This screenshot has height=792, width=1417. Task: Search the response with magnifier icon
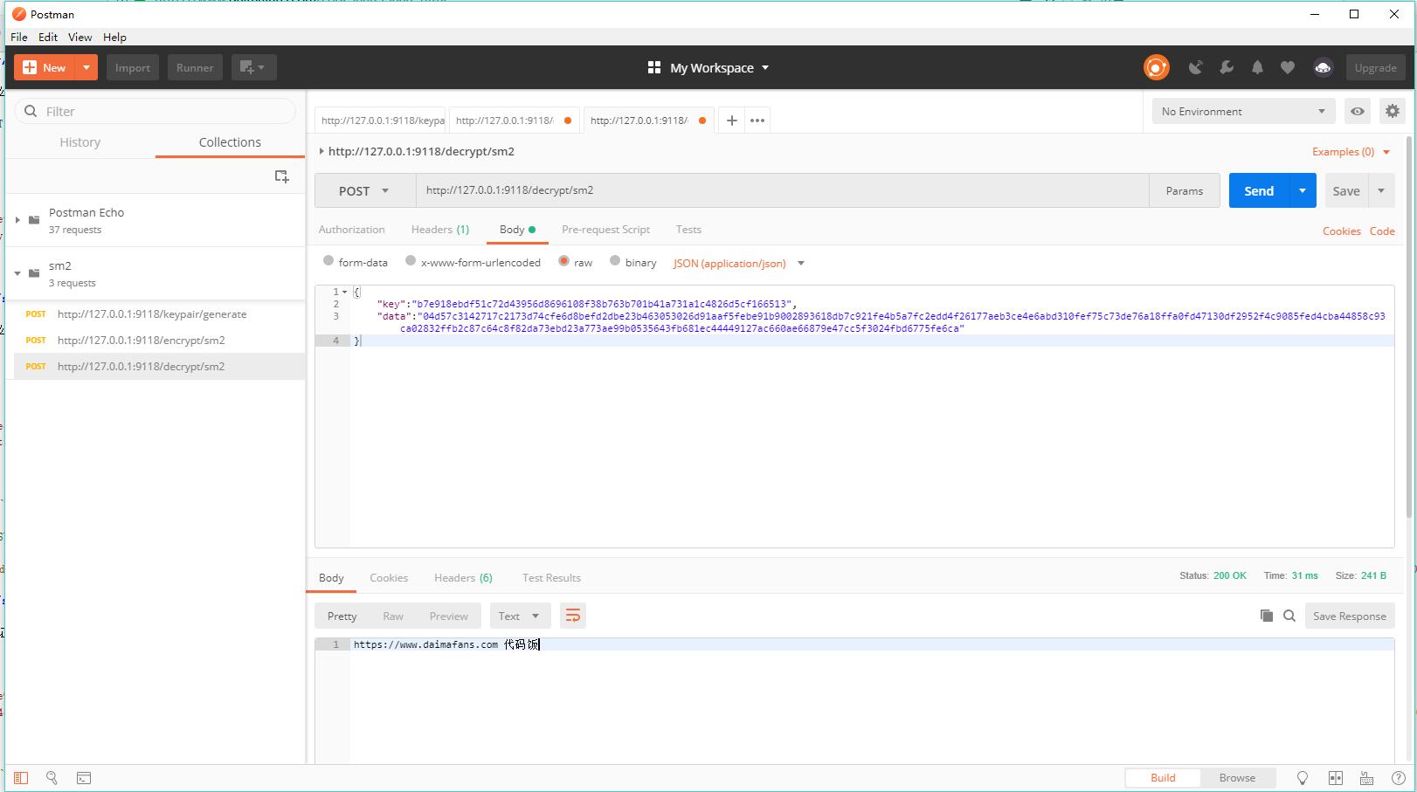(1289, 616)
